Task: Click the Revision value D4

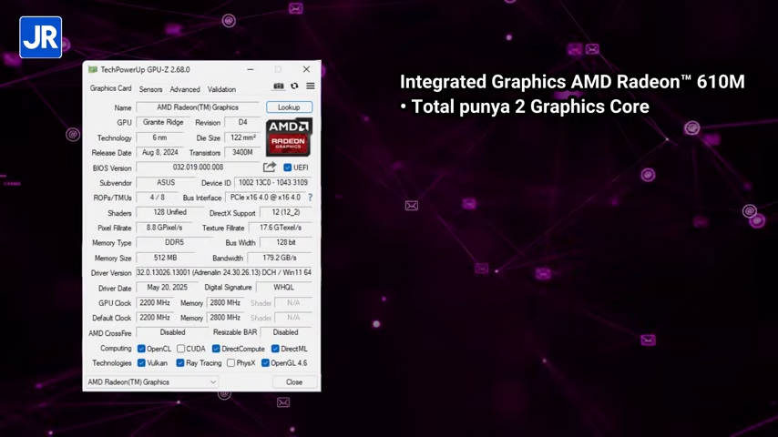Action: (242, 122)
